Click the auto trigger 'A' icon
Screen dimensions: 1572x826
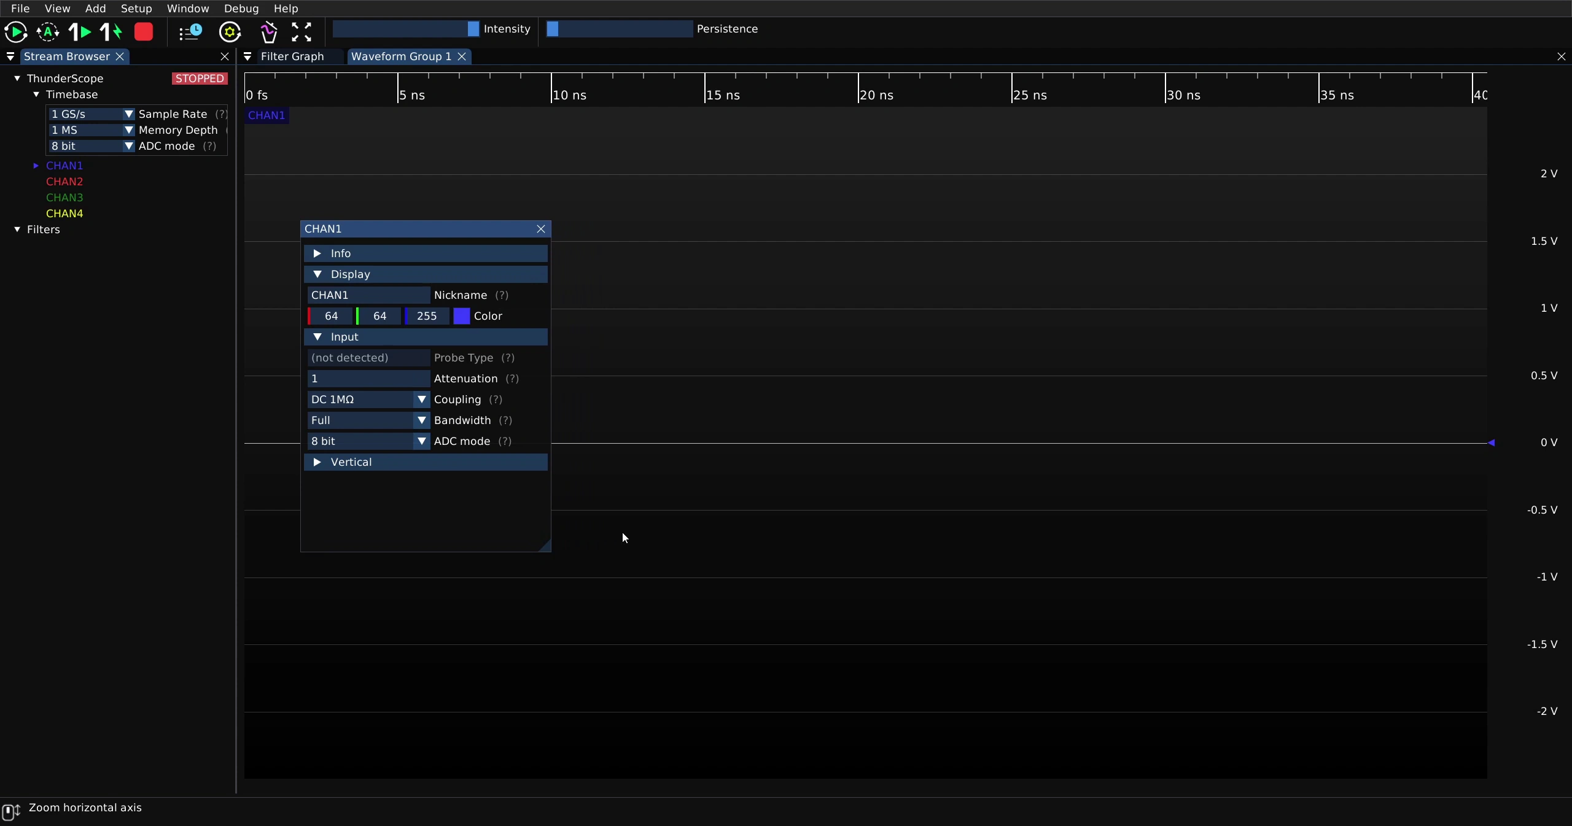[x=48, y=32]
